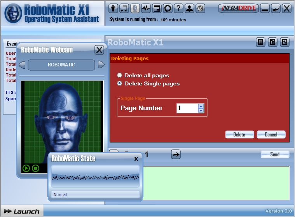Click the robot face webcam image
Image resolution: width=295 pixels, height=217 pixels.
tap(62, 120)
